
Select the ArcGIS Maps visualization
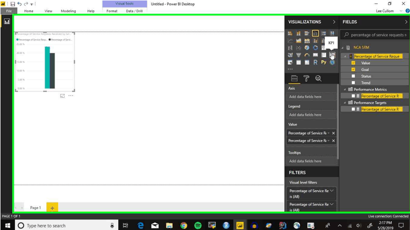[x=332, y=62]
